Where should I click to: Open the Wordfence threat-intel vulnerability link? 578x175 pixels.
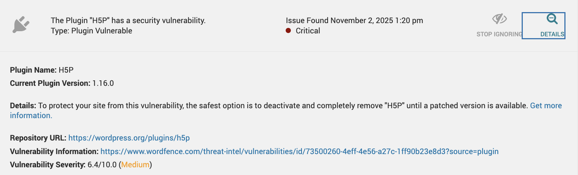point(299,152)
